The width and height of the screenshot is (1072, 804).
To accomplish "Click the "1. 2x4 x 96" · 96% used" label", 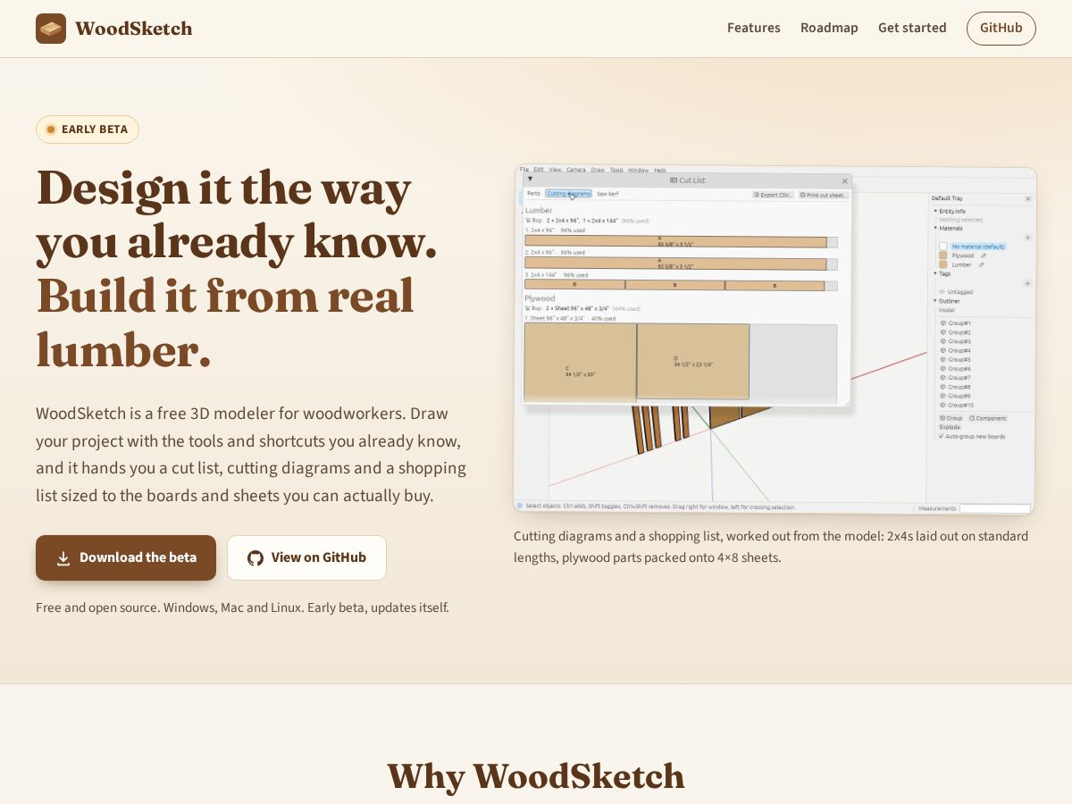I will [x=555, y=230].
